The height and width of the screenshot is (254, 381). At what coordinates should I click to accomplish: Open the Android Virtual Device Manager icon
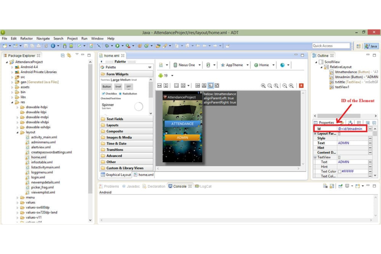[x=71, y=46]
